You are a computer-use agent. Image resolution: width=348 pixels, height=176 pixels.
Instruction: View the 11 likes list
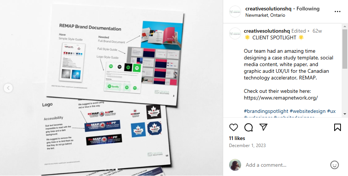[x=237, y=138]
